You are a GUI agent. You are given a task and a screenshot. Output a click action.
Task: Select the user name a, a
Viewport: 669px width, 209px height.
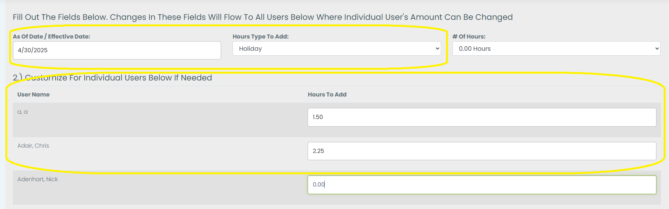tap(22, 112)
